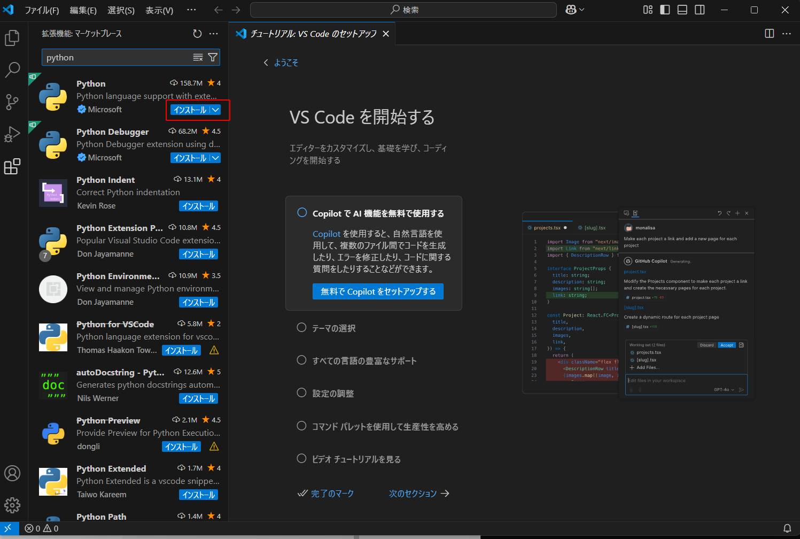800x539 pixels.
Task: Open the extensions filter funnel
Action: 213,57
